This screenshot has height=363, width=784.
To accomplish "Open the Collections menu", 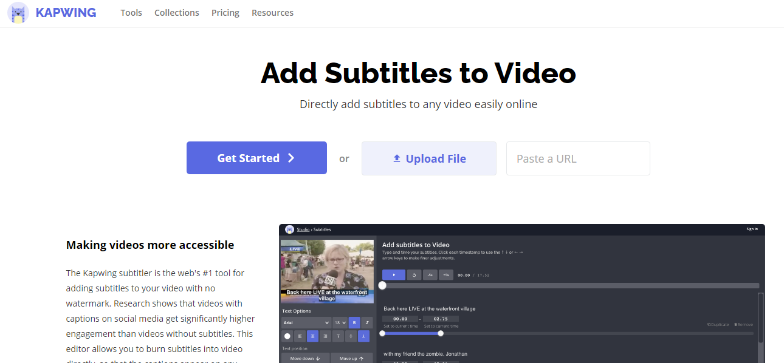I will pyautogui.click(x=177, y=13).
